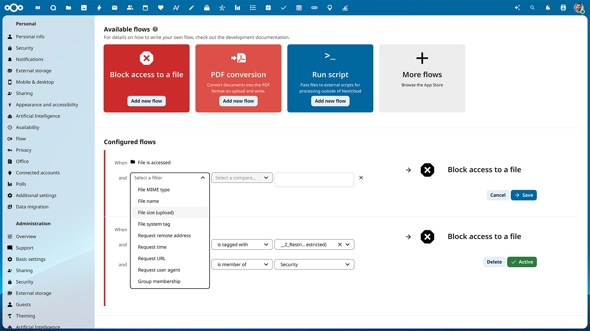Viewport: 590px width, 331px height.
Task: Open the Photos app icon
Action: click(84, 8)
